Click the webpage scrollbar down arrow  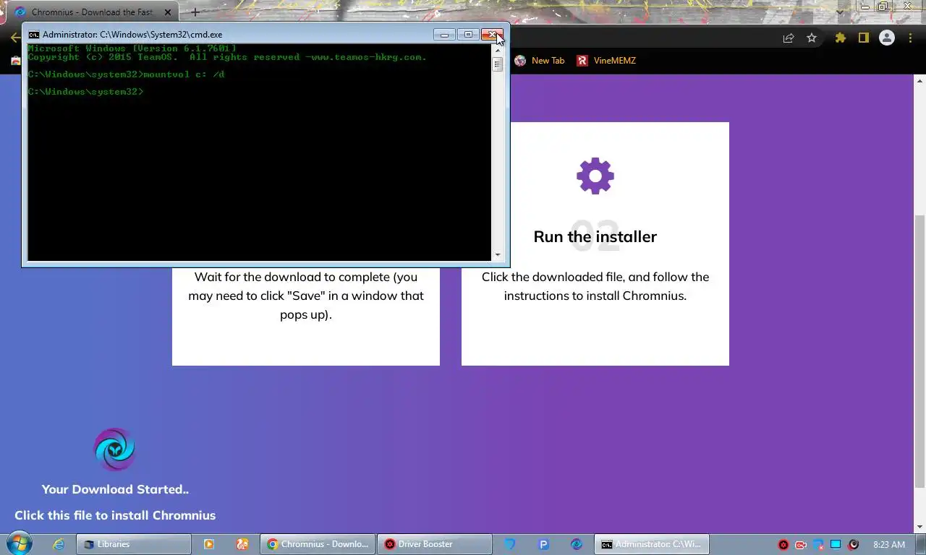[919, 527]
